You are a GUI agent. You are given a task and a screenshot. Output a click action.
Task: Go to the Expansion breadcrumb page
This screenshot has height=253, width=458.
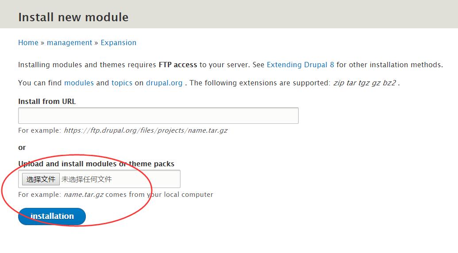[118, 42]
